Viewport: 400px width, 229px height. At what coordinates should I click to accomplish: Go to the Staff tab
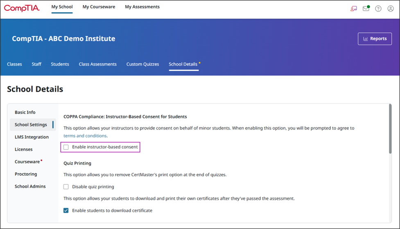point(36,64)
